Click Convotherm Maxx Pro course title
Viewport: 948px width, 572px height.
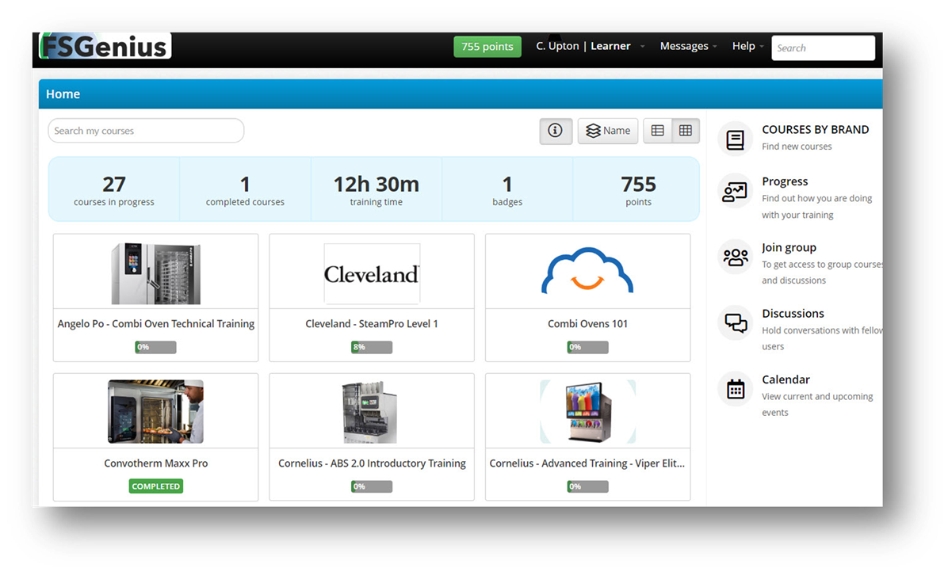coord(156,463)
